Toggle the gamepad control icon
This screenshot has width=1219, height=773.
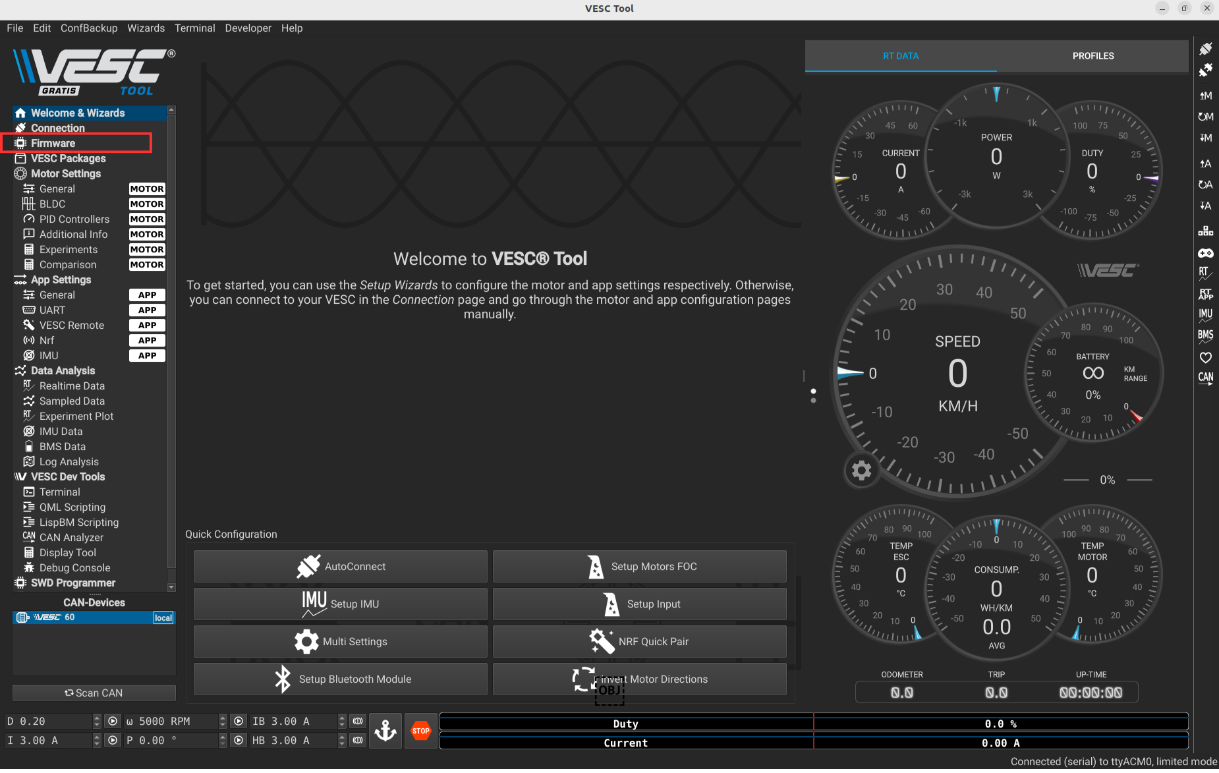1205,253
